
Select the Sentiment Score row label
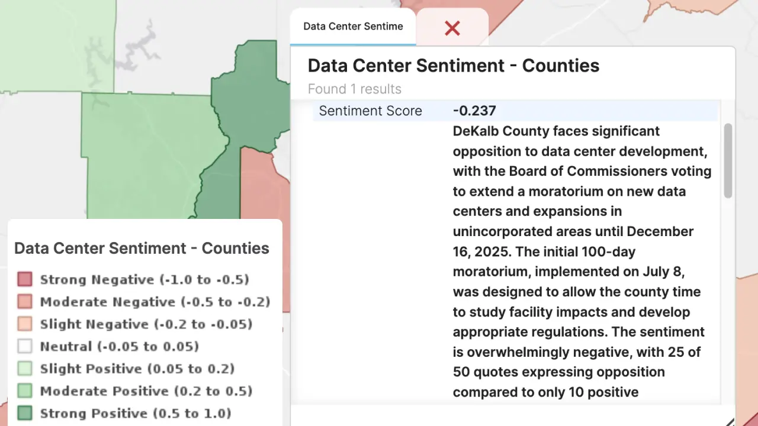pyautogui.click(x=370, y=111)
